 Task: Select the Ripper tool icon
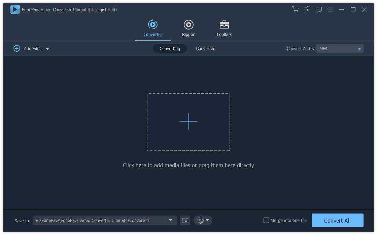point(188,25)
